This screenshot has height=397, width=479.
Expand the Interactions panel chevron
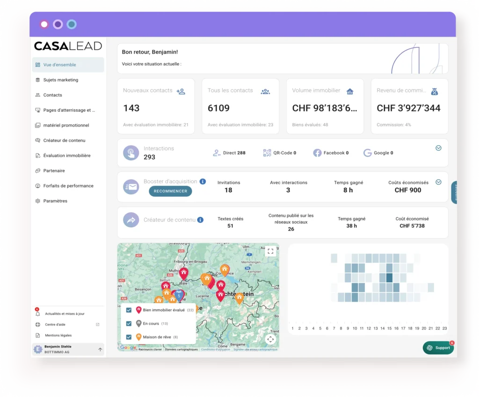tap(438, 148)
